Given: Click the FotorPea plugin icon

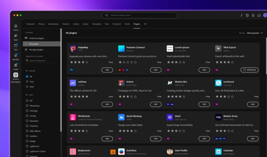Looking at the screenshot, I should click(73, 48).
